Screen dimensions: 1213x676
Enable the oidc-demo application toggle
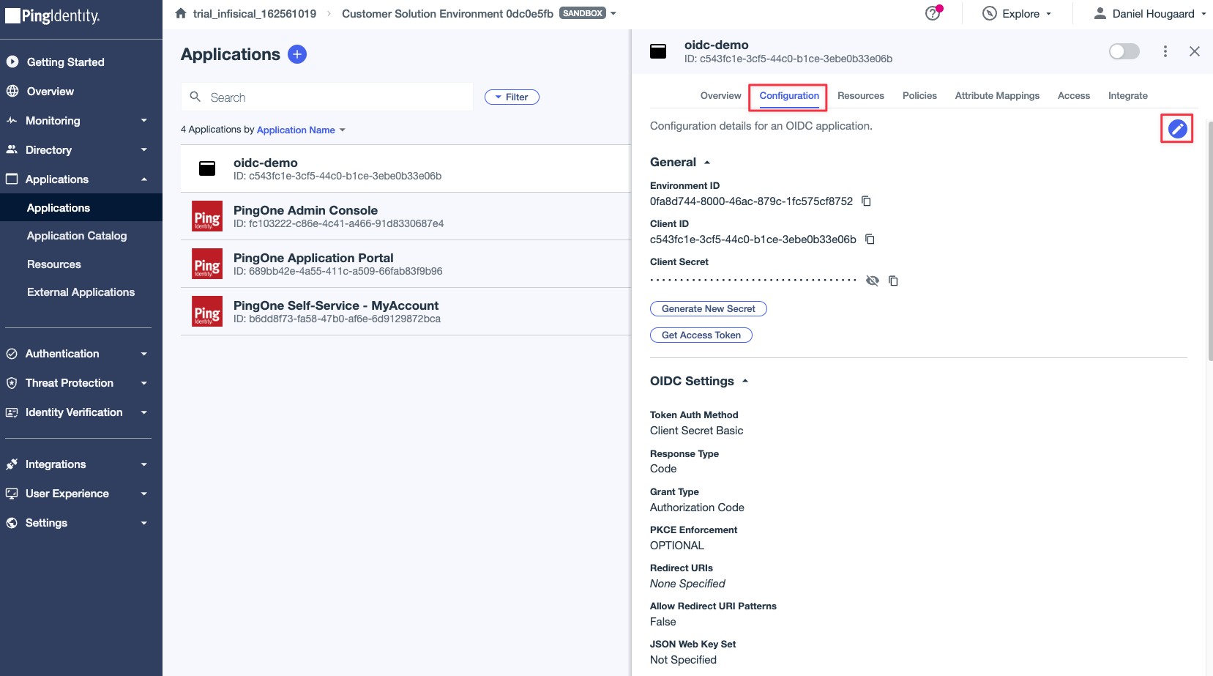click(1124, 51)
